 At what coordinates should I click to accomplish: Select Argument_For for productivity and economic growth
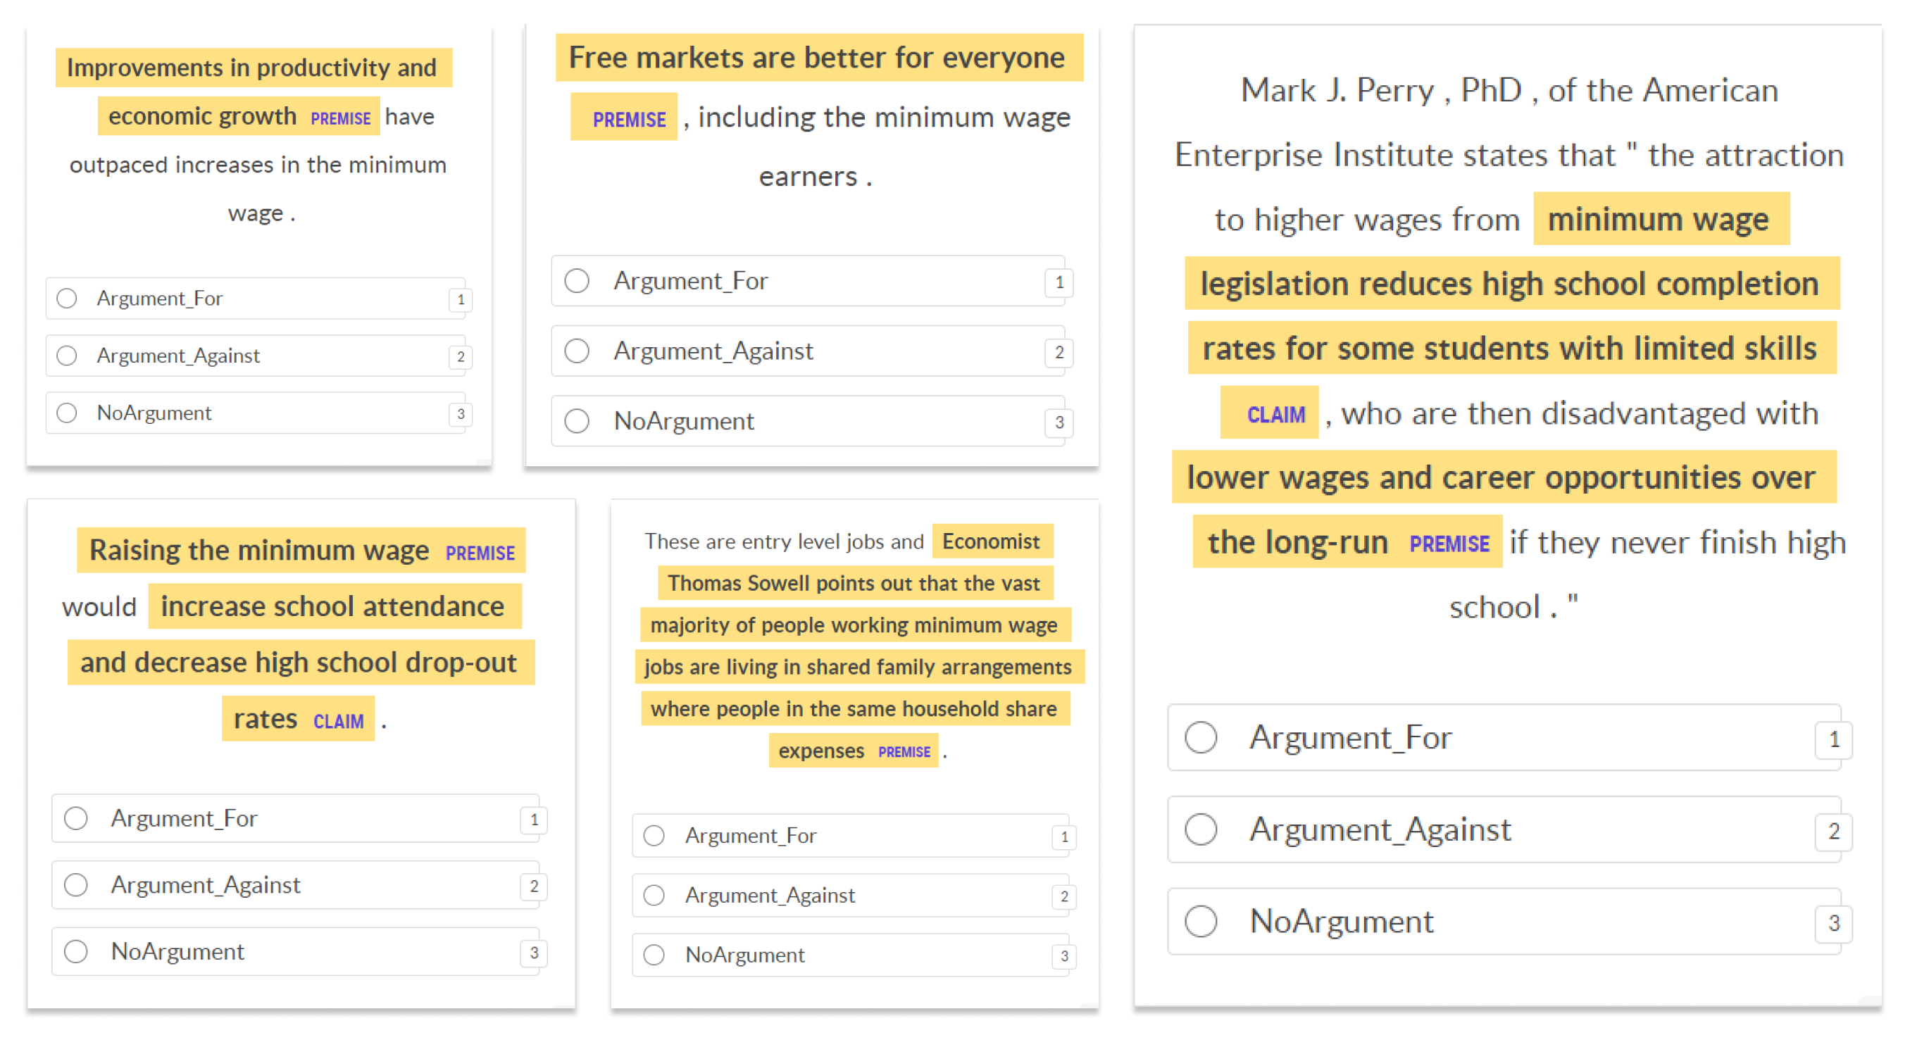click(x=255, y=299)
